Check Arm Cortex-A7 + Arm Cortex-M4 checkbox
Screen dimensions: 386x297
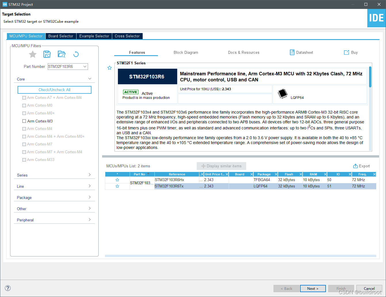coord(24,98)
